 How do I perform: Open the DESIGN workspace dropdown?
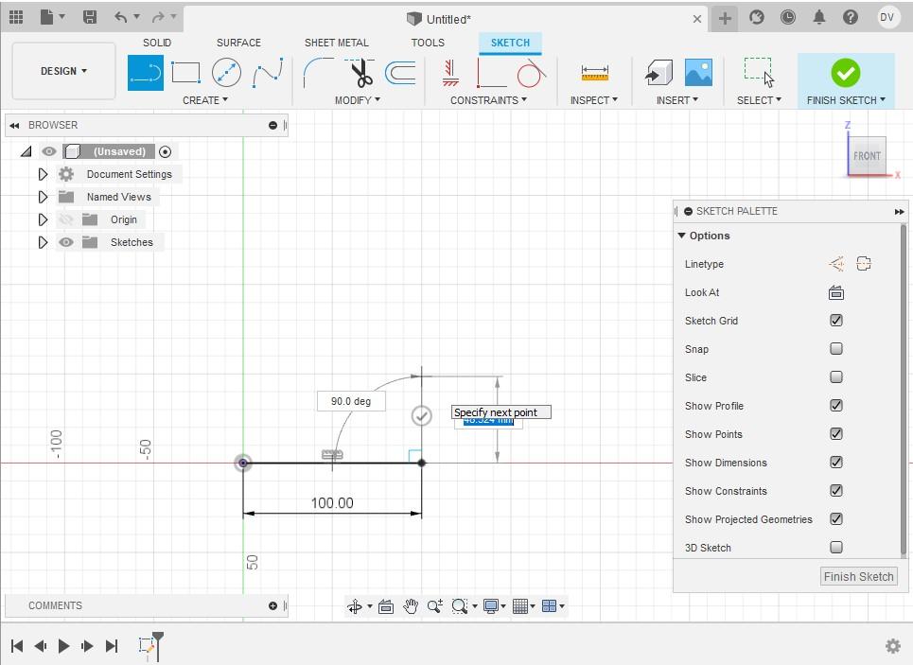tap(63, 71)
